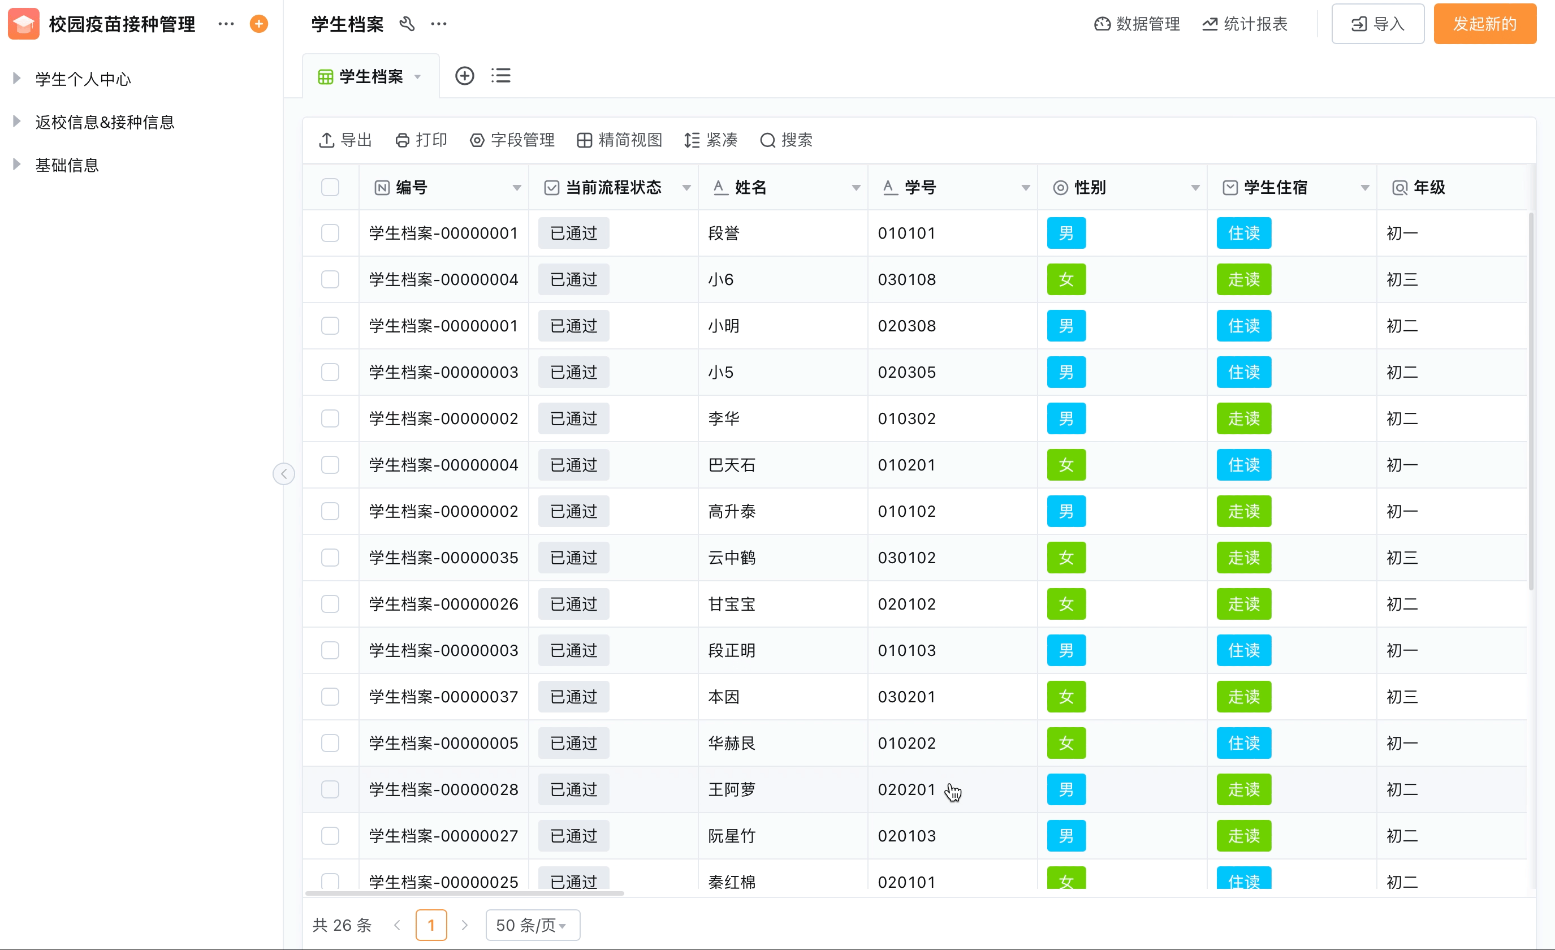Viewport: 1555px width, 950px height.
Task: Go to previous page arrow
Action: pyautogui.click(x=397, y=925)
